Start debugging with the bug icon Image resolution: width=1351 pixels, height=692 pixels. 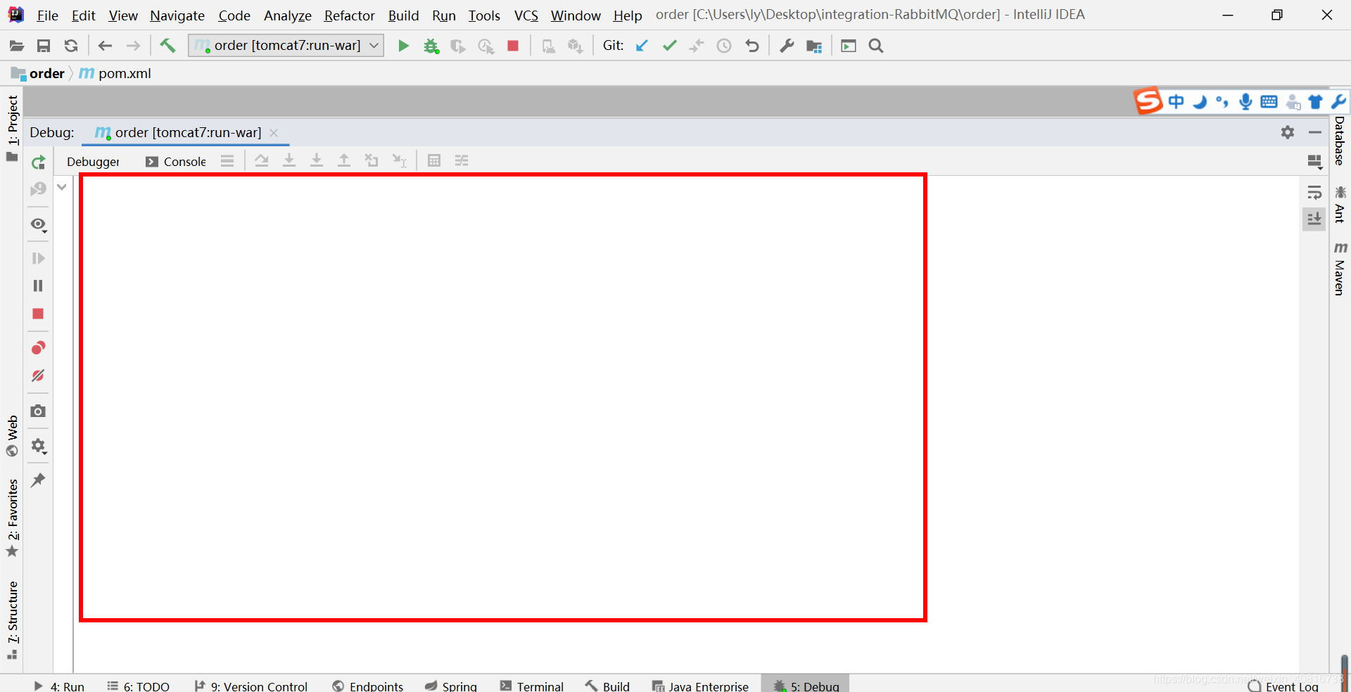(x=431, y=46)
